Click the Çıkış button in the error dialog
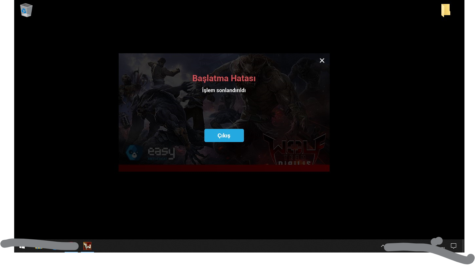Viewport: 475px width, 265px height. [224, 135]
